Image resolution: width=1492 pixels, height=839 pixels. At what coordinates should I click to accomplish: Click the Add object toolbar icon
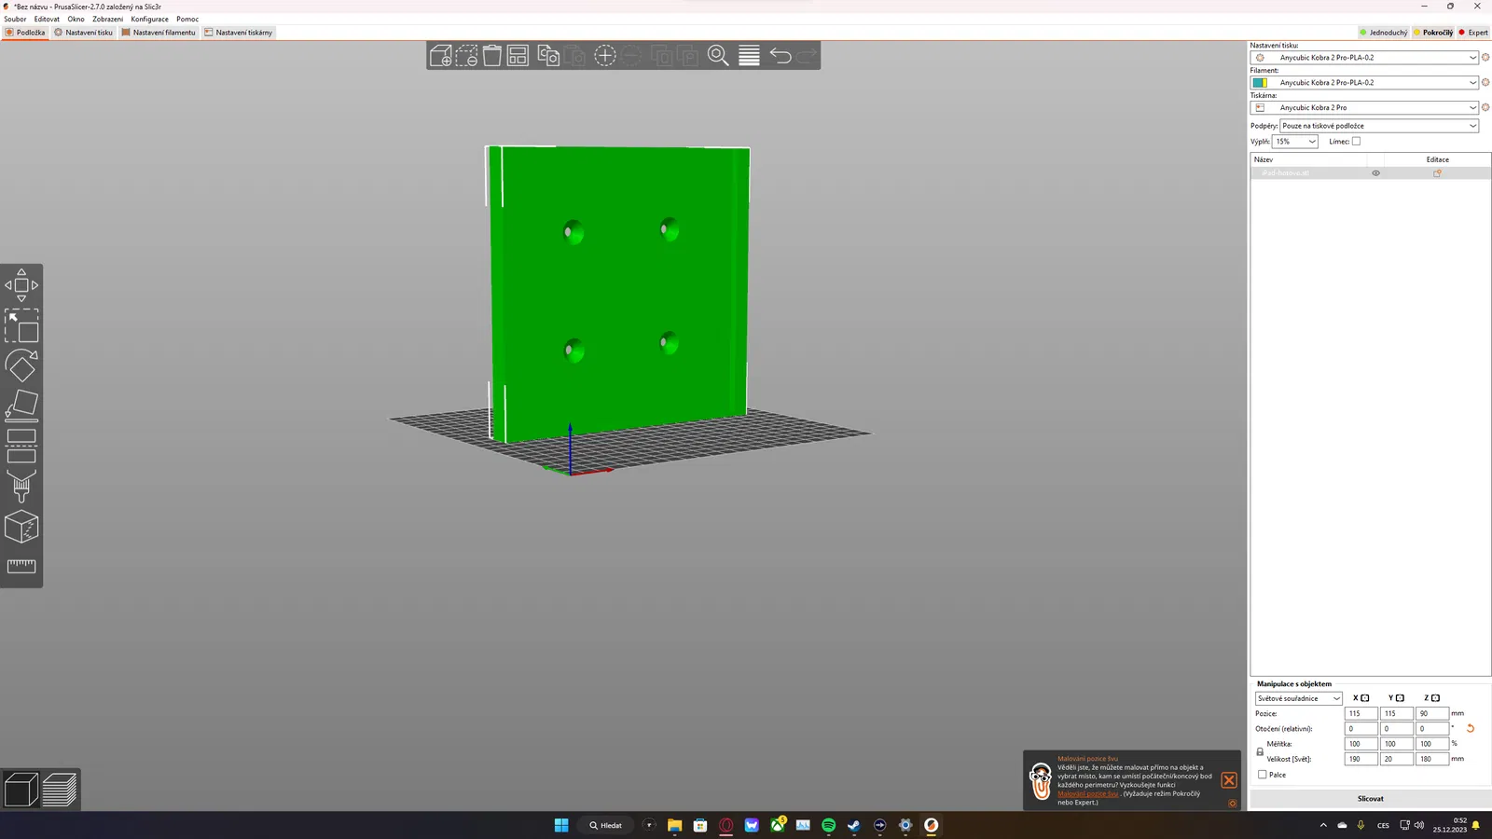tap(441, 56)
